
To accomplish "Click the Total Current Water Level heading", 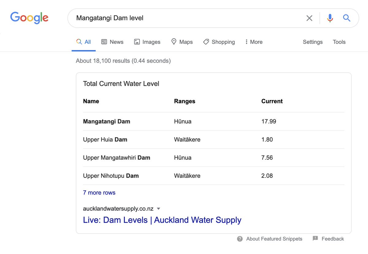I will click(x=121, y=84).
